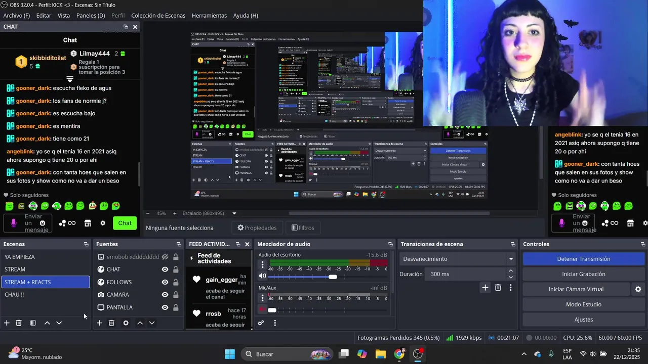Hide the FOLLOWS source
The height and width of the screenshot is (364, 648).
[165, 282]
